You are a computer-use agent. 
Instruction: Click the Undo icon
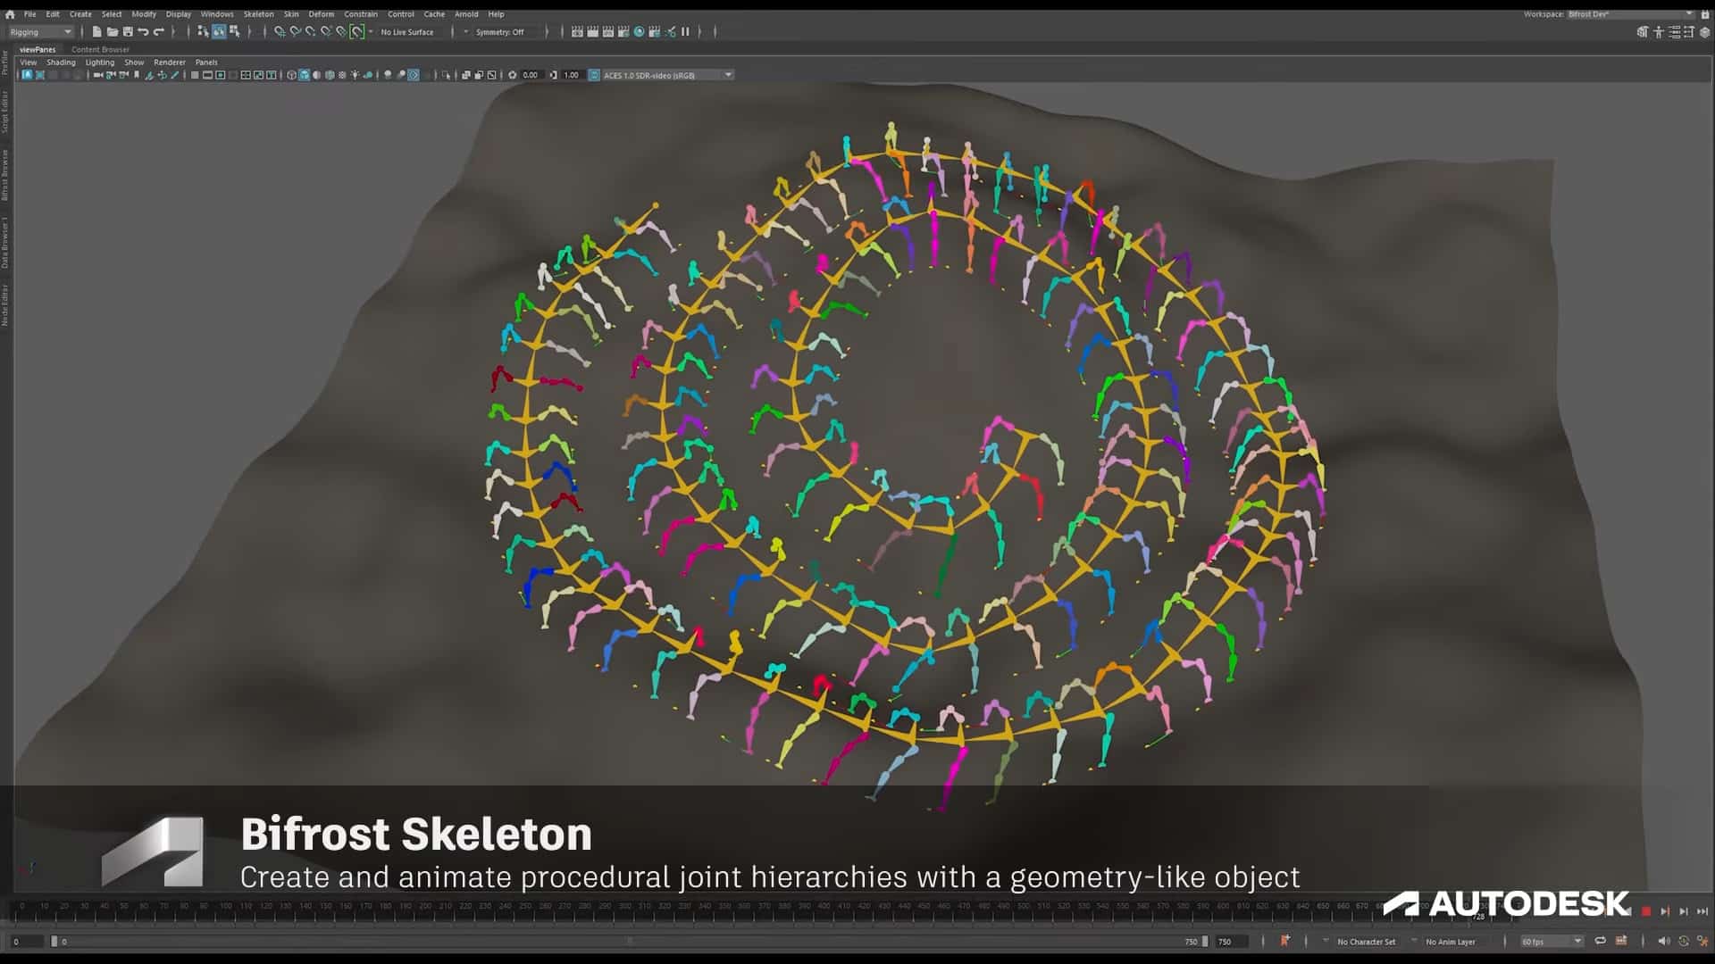(141, 32)
